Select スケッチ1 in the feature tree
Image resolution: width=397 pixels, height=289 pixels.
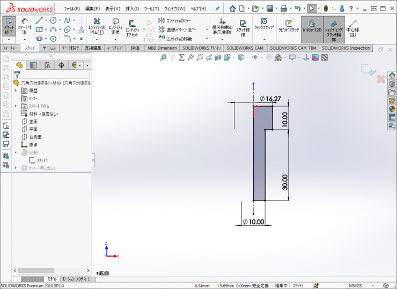tap(42, 160)
